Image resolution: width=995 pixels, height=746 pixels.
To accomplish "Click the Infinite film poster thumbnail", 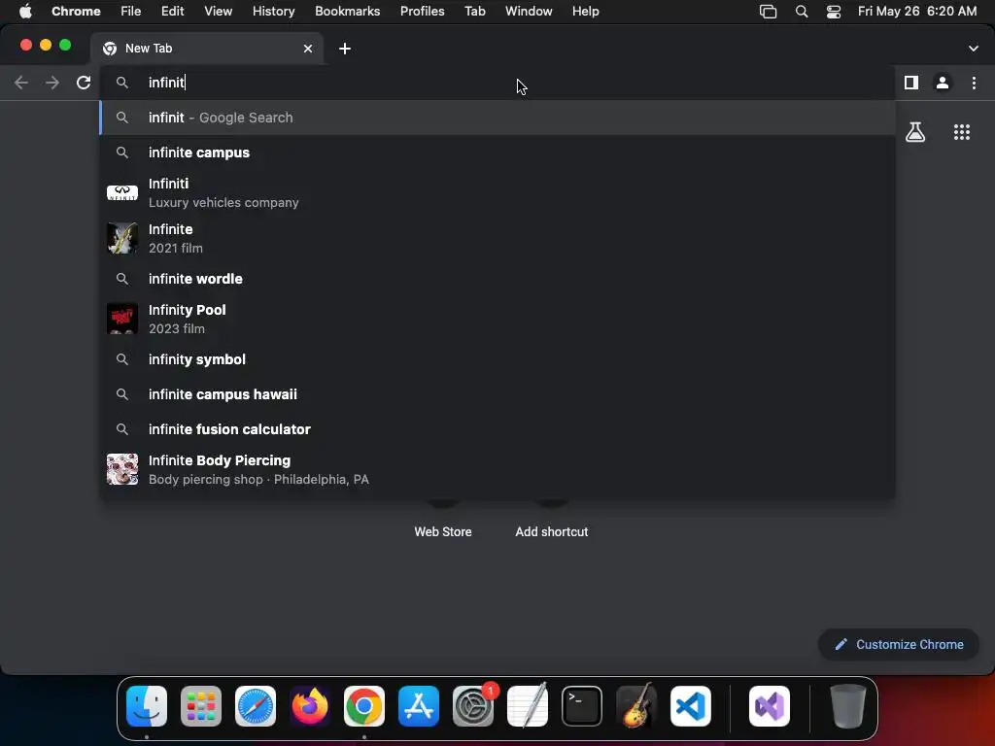I will [122, 239].
